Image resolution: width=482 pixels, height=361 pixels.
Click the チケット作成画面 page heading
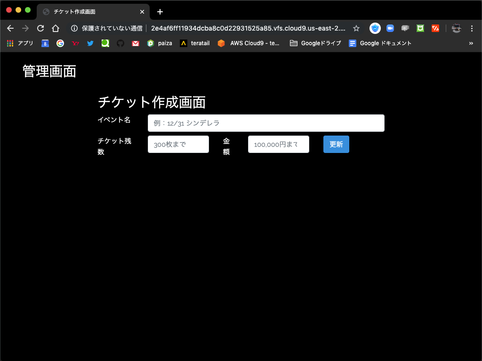(x=152, y=102)
